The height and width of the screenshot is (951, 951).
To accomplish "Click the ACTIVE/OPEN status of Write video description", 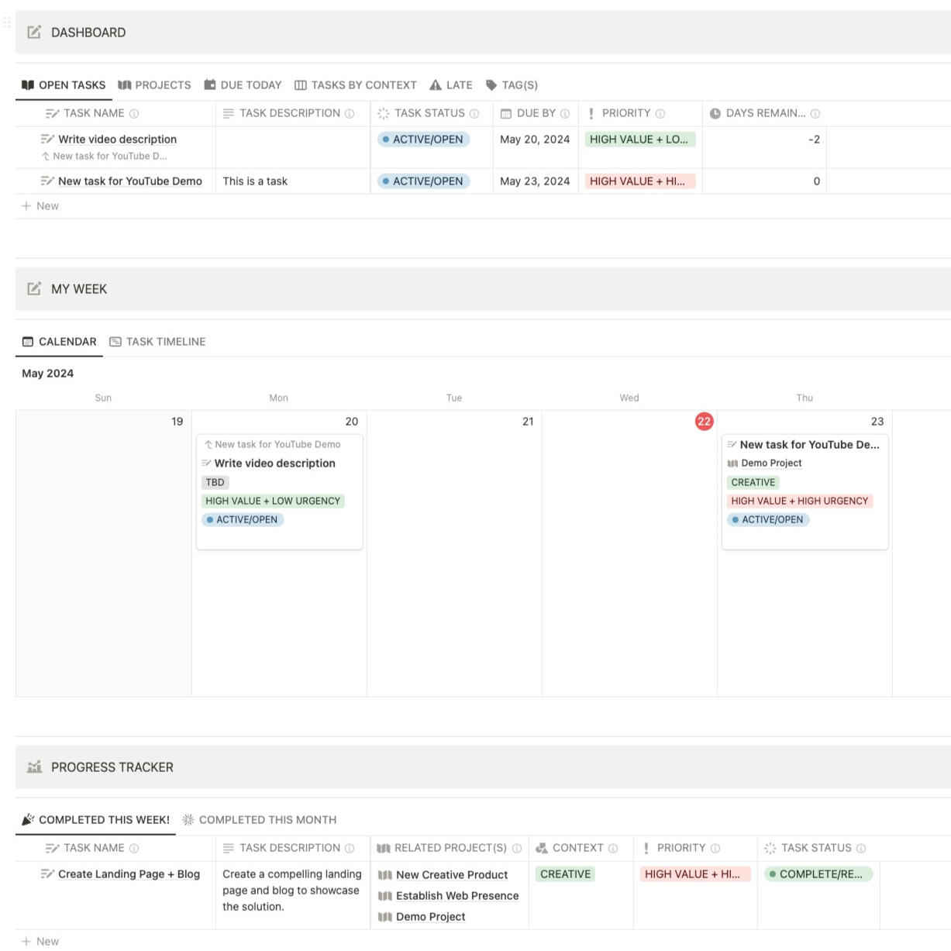I will point(423,140).
